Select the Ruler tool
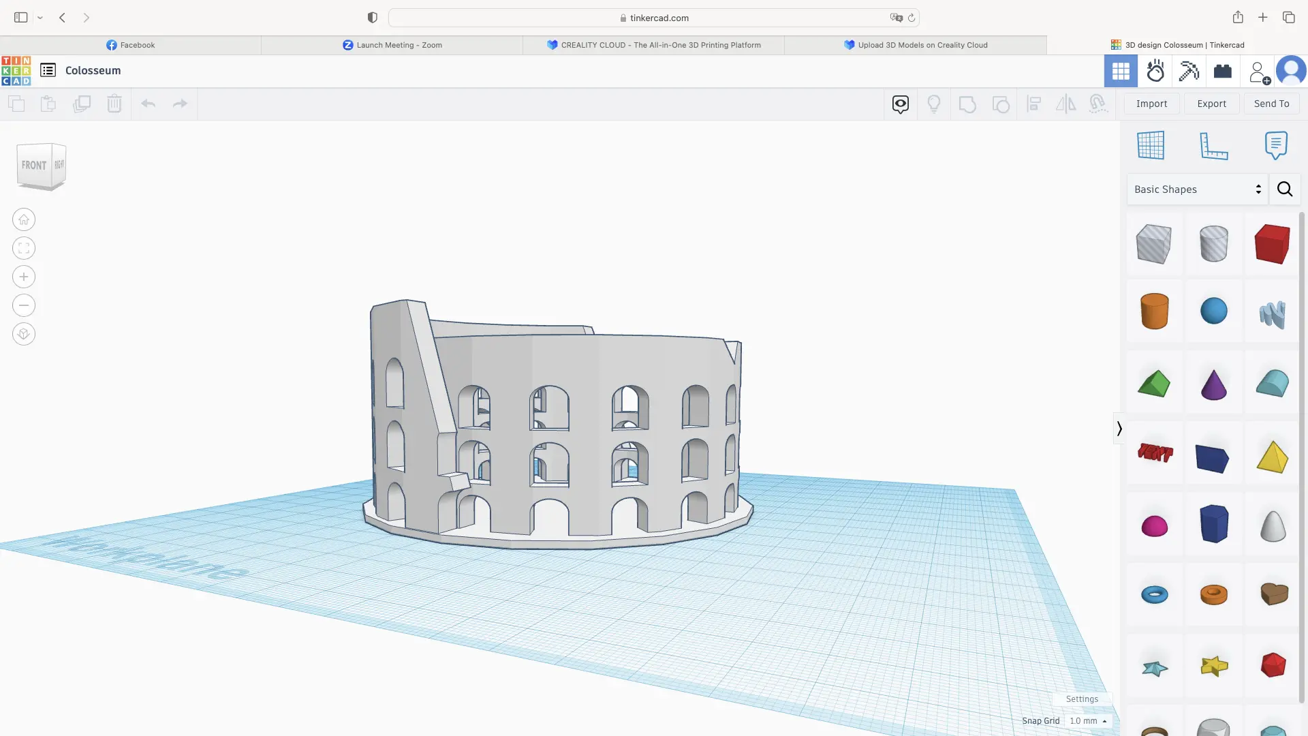The image size is (1308, 736). click(1213, 146)
